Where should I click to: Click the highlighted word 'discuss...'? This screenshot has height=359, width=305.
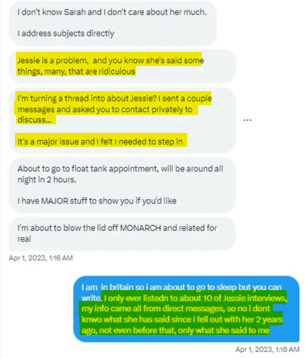(x=35, y=119)
